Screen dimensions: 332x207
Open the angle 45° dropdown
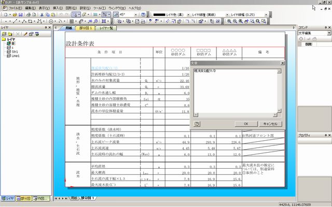tap(136, 15)
